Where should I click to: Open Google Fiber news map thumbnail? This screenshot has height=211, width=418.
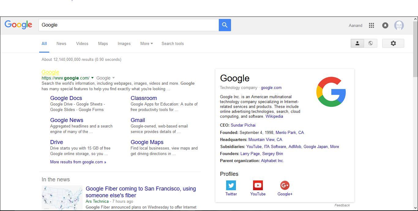point(62,198)
